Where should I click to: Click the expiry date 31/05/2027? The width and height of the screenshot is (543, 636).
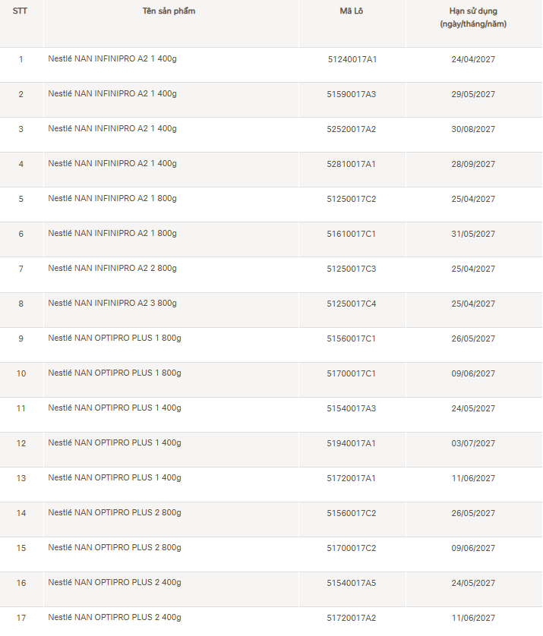click(x=473, y=234)
